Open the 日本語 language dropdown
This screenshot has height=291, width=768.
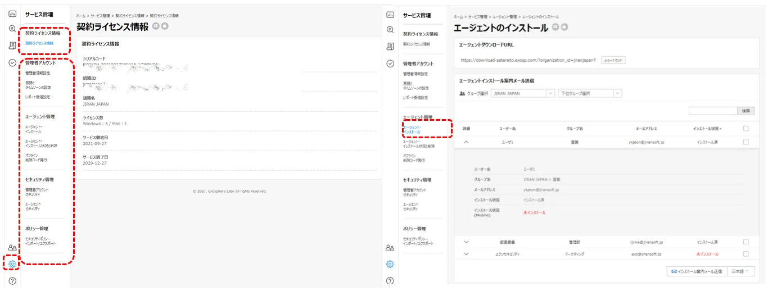(x=740, y=271)
